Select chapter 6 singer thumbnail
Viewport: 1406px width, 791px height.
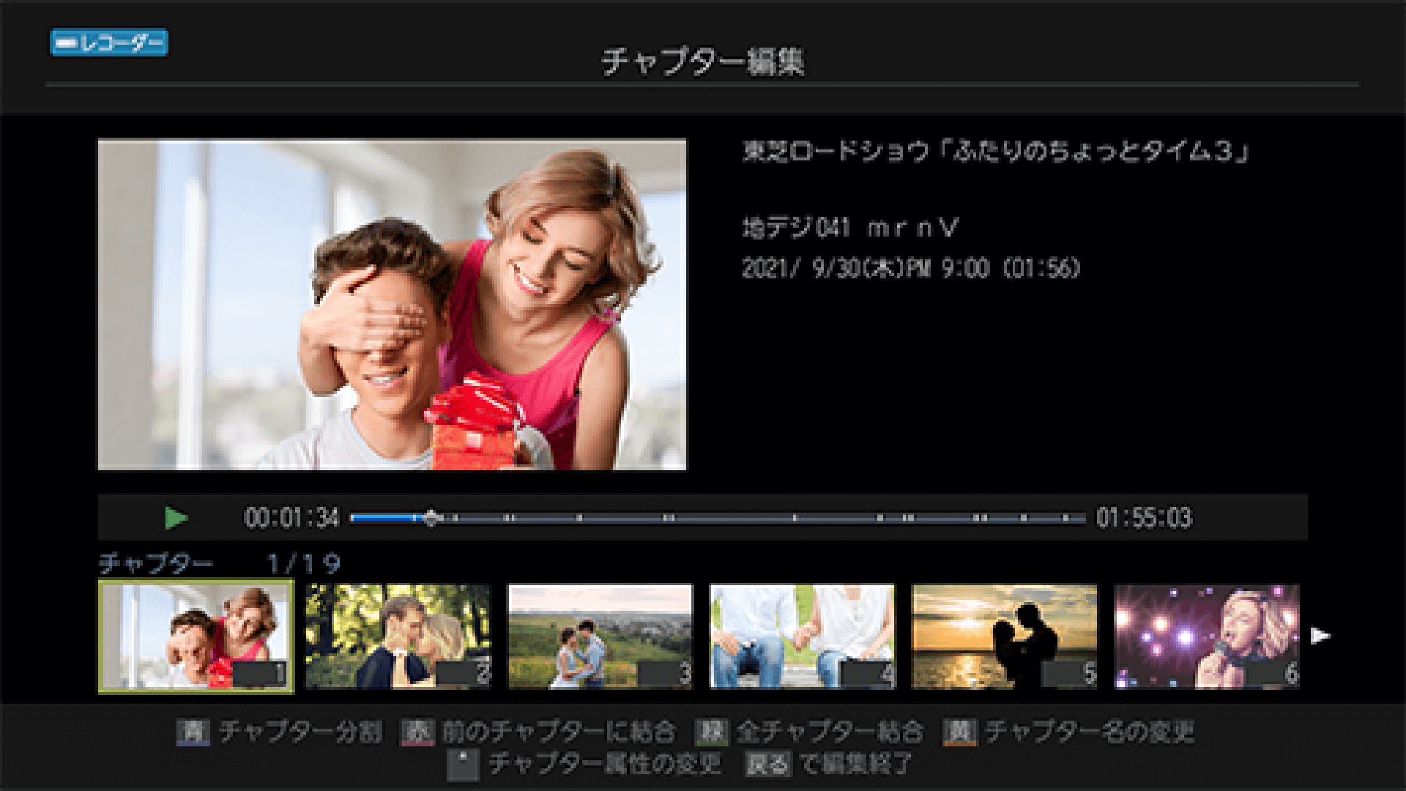(1207, 636)
